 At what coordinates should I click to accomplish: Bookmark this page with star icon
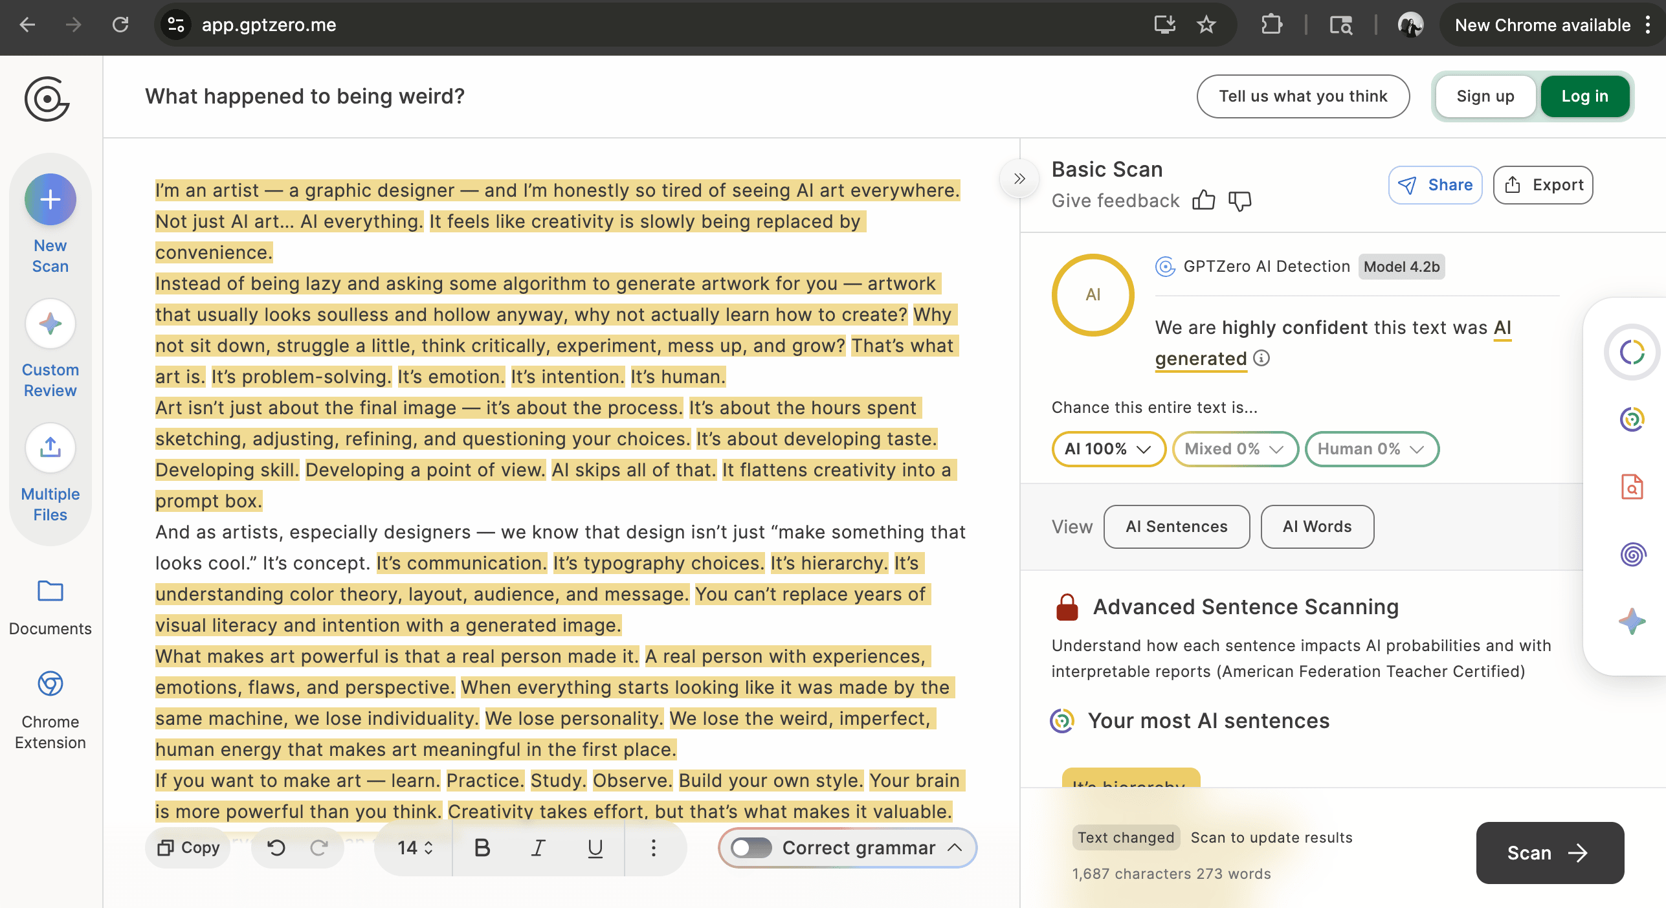[1206, 25]
